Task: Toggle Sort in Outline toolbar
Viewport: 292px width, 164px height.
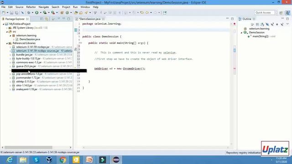Action: (262, 24)
